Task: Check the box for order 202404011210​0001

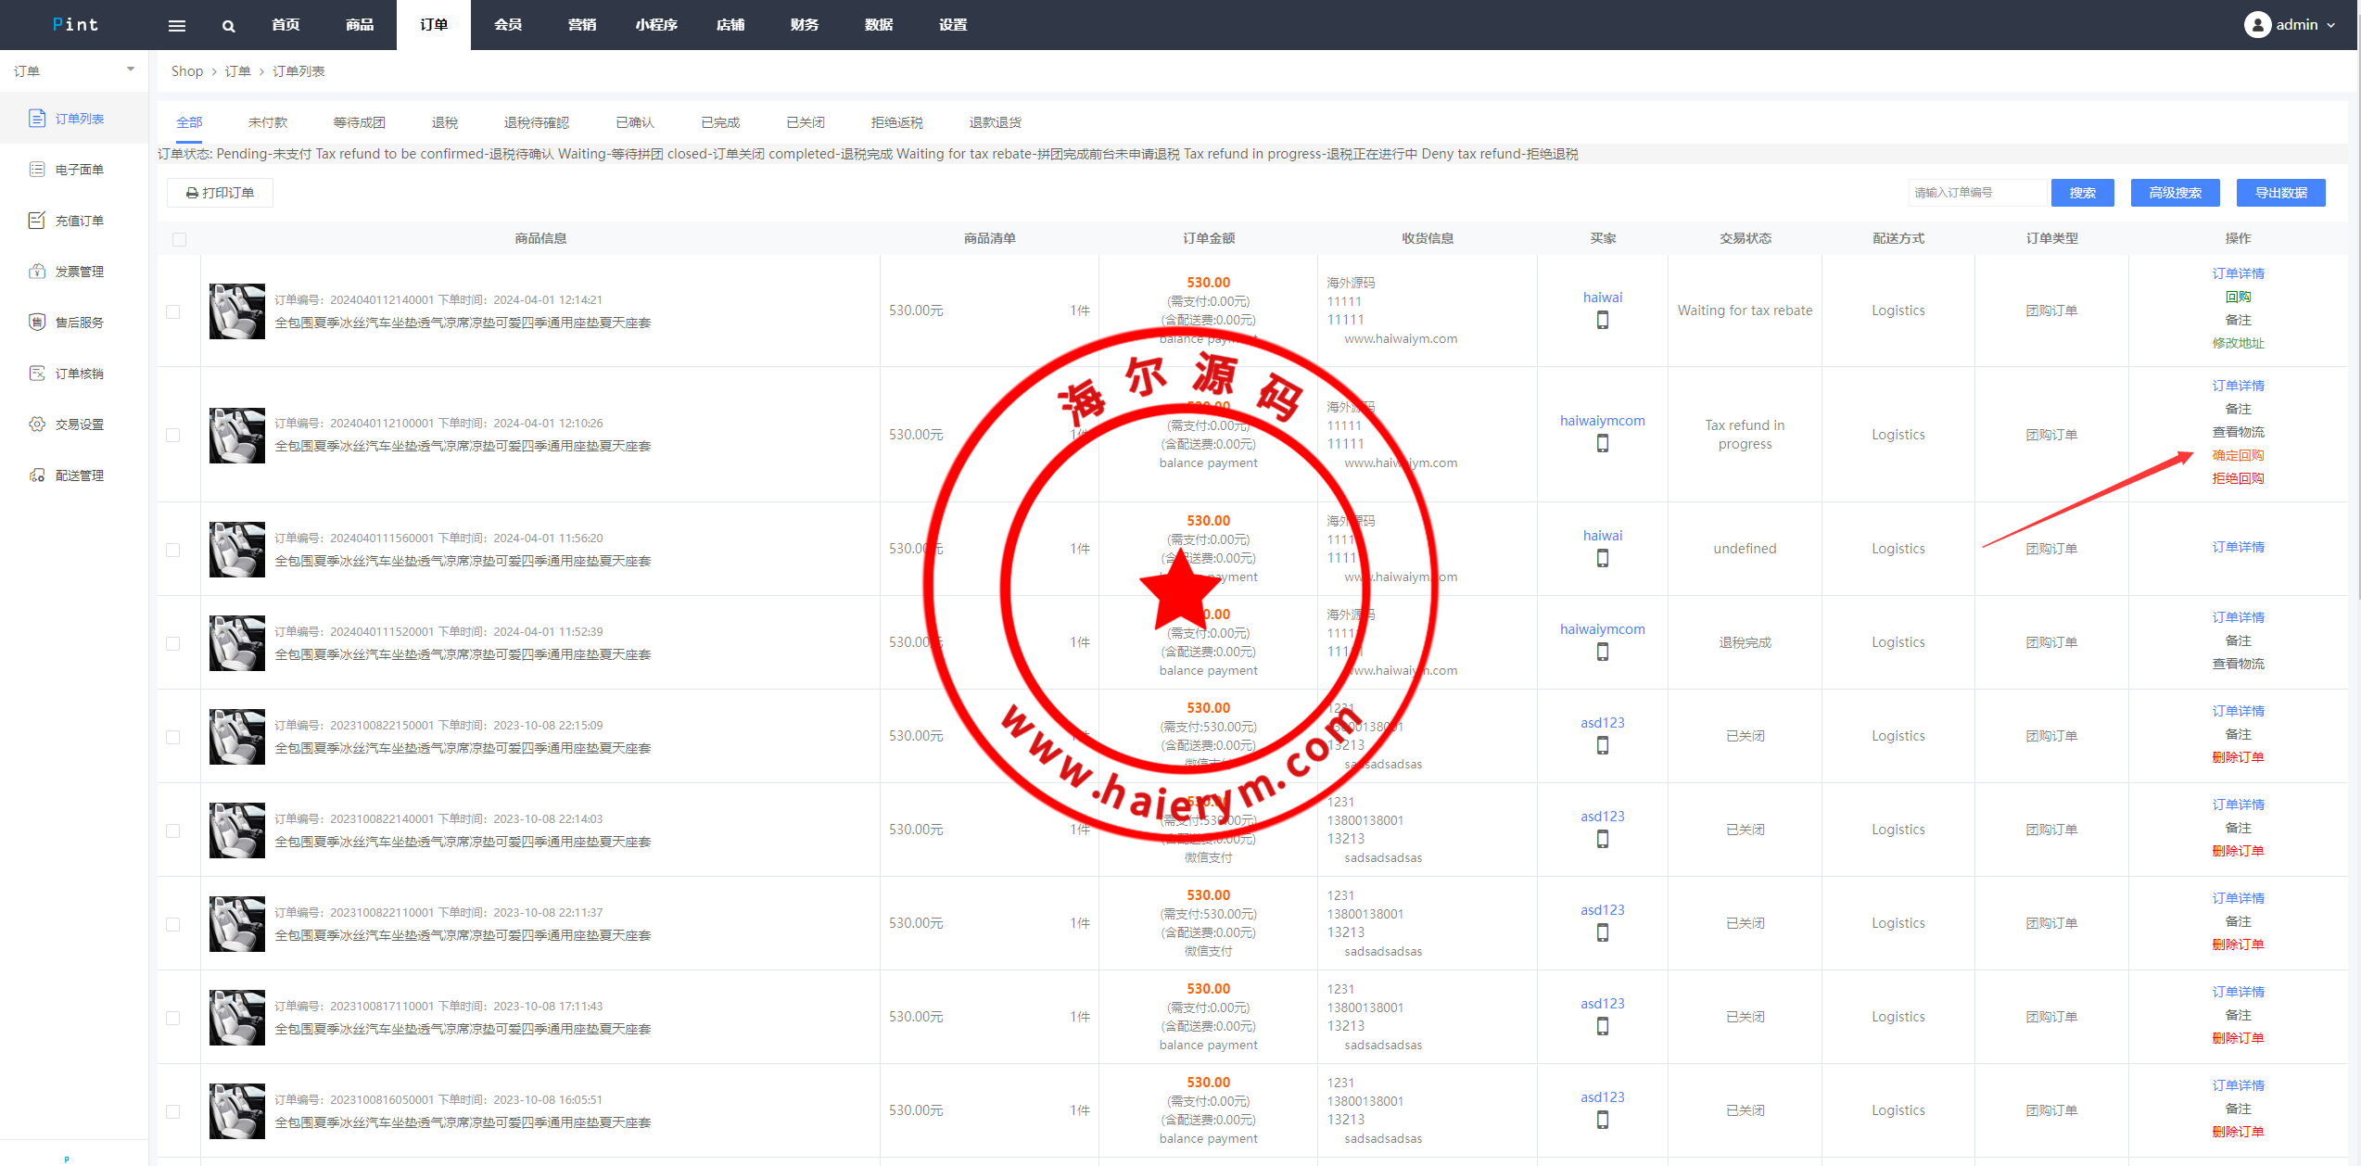Action: (172, 435)
